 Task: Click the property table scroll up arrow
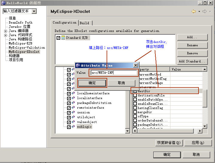(x=205, y=69)
